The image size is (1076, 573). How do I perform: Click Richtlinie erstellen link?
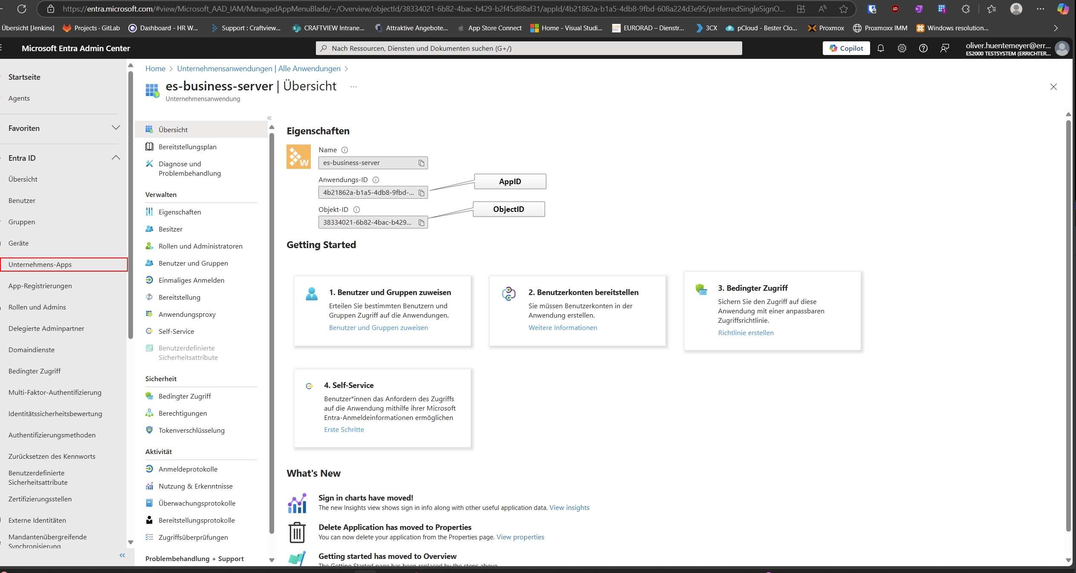pyautogui.click(x=746, y=333)
